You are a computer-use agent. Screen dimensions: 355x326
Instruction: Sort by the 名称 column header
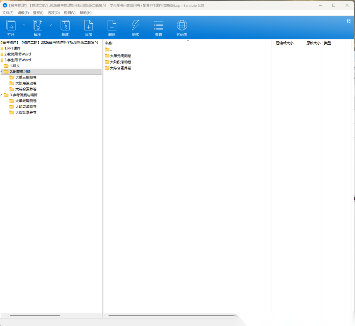(x=109, y=43)
